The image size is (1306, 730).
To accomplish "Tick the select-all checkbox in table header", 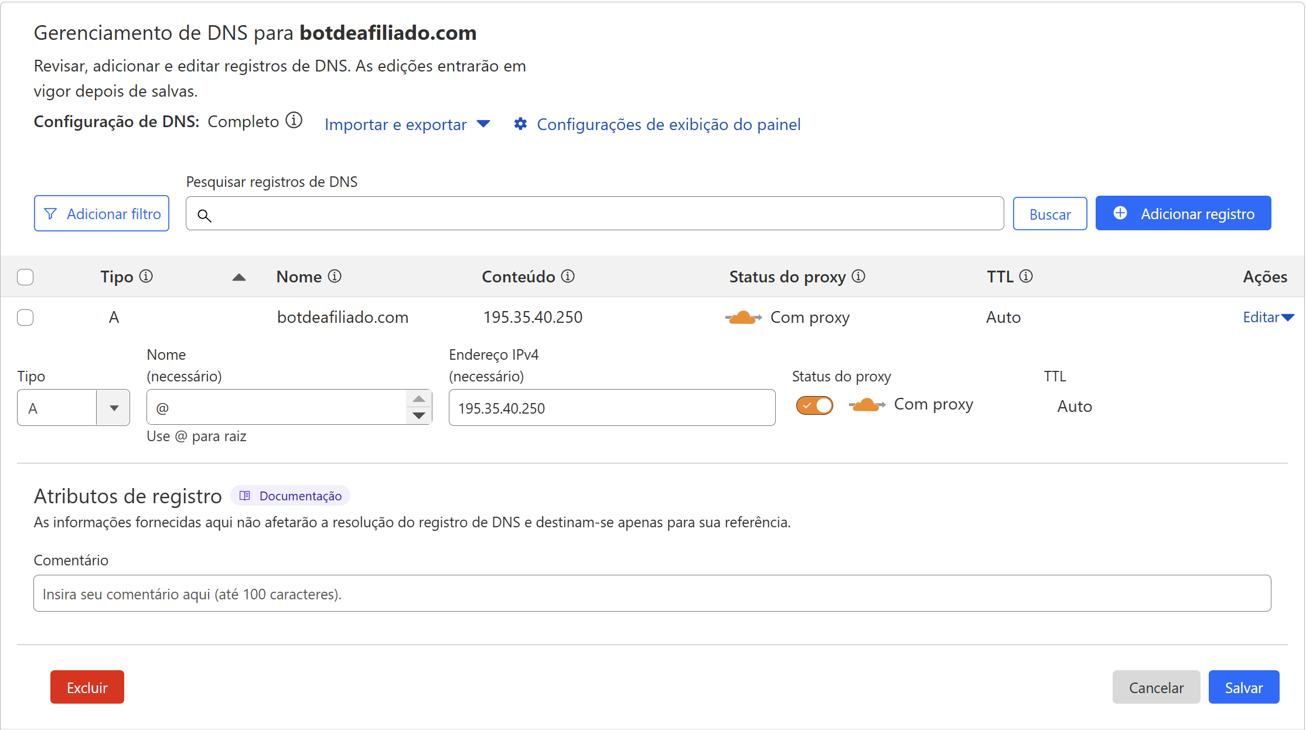I will [25, 277].
